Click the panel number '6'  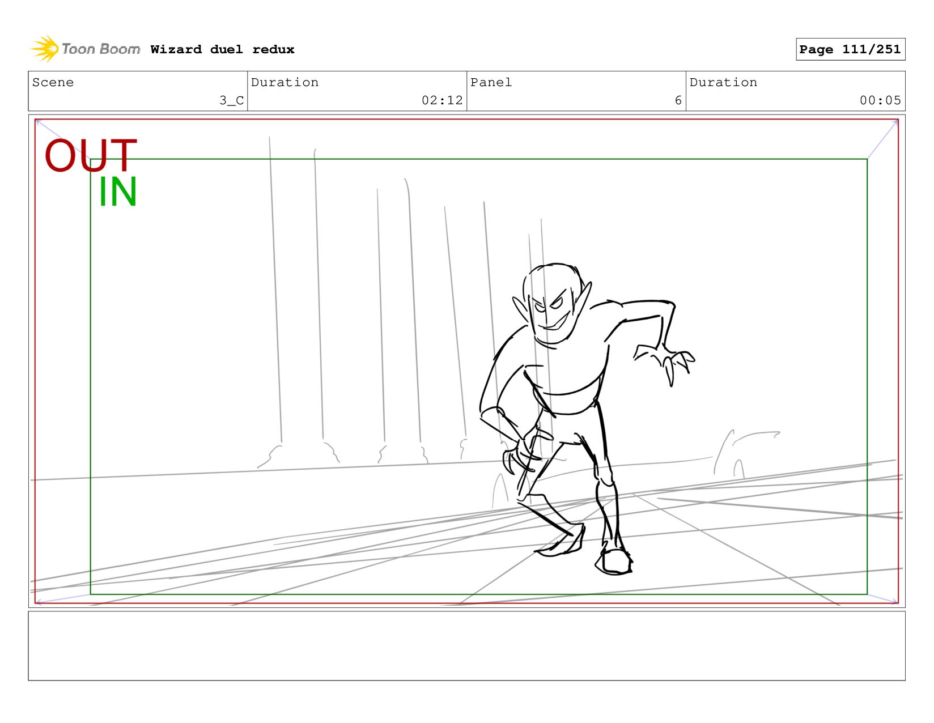pyautogui.click(x=678, y=100)
